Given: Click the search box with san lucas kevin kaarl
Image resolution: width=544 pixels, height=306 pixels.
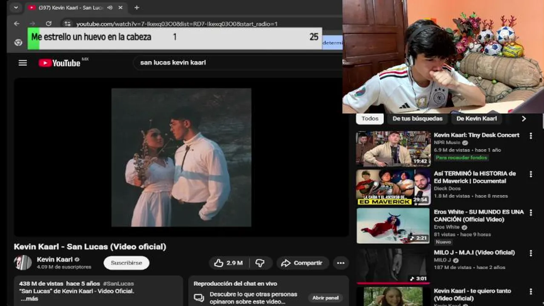Looking at the screenshot, I should [x=238, y=62].
